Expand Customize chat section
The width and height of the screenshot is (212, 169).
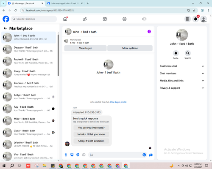coord(182,66)
